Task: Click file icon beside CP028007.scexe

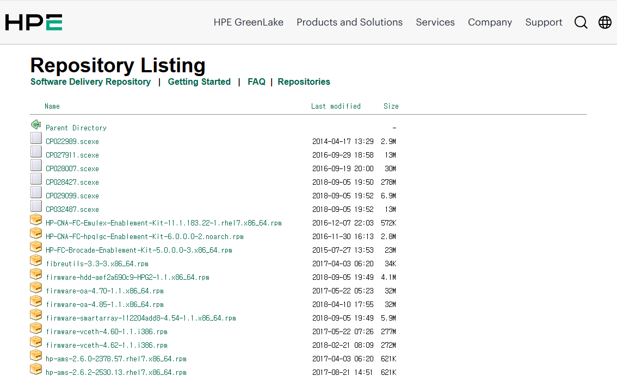Action: [36, 165]
